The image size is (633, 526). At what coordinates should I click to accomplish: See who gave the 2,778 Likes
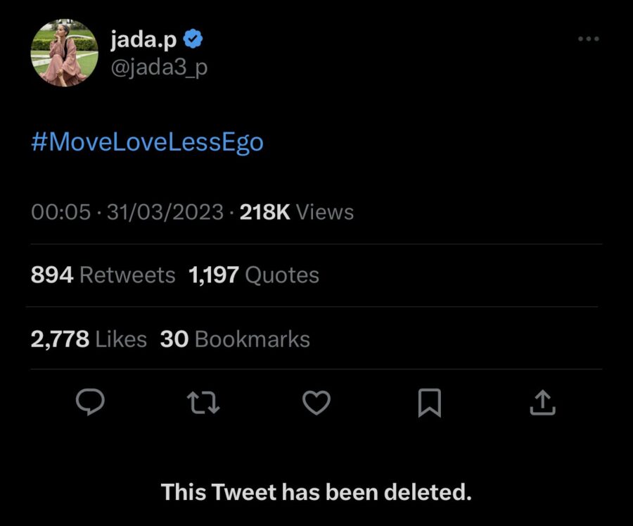pos(89,339)
